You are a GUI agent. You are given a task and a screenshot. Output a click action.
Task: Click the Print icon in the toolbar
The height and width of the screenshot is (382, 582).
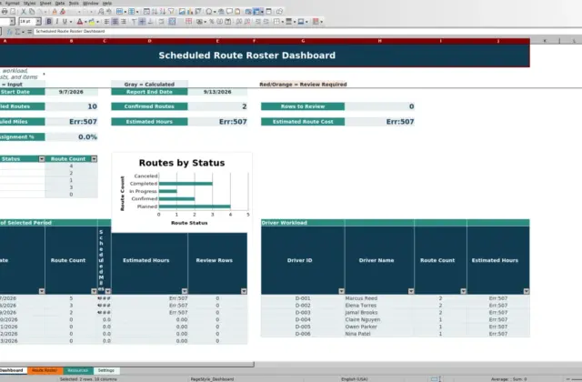click(5, 12)
